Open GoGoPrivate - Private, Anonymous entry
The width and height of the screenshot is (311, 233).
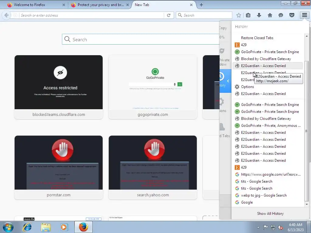coord(268,125)
